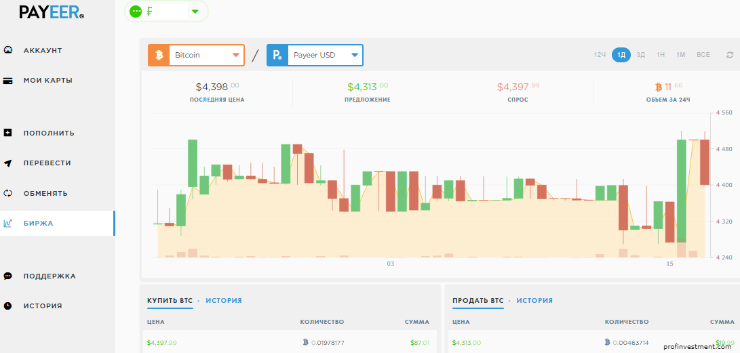Image resolution: width=740 pixels, height=353 pixels.
Task: Click the green balance status icon
Action: 136,12
